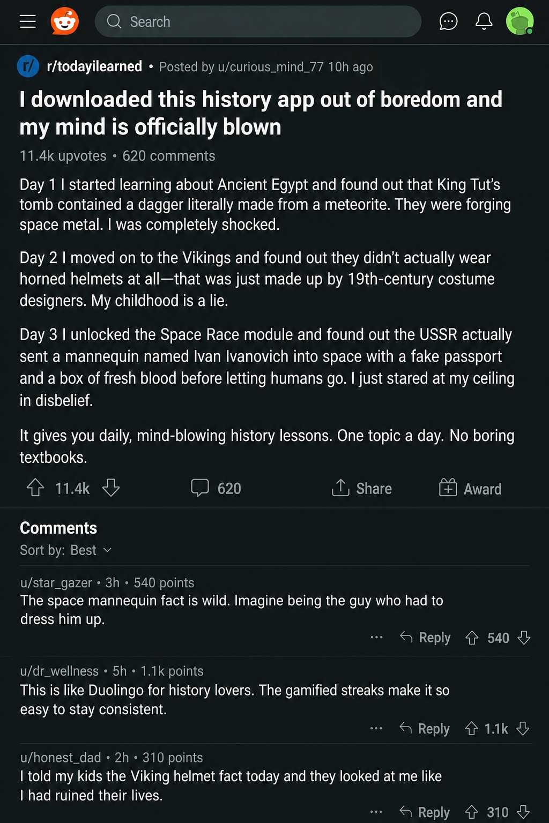Reply to honest_dad's Viking helmet comment

click(425, 812)
